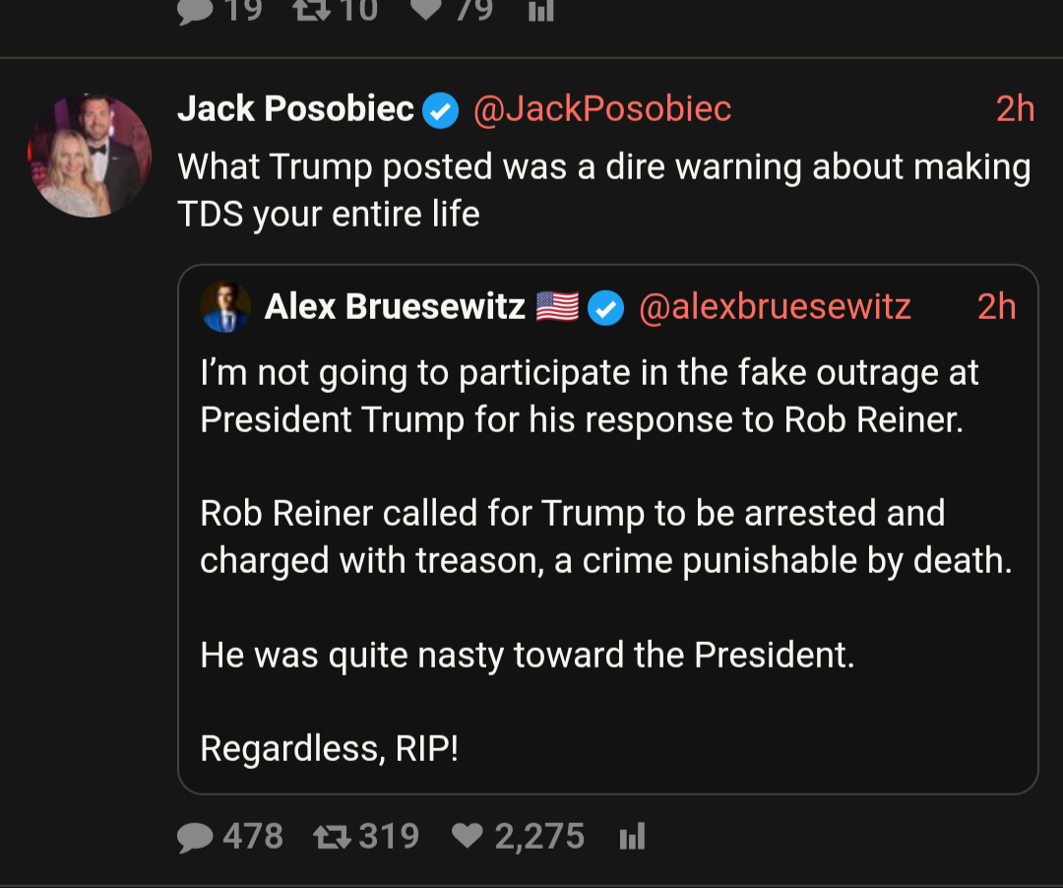The image size is (1063, 888).
Task: Open Alex Bruesewitz's small avatar
Action: point(225,307)
